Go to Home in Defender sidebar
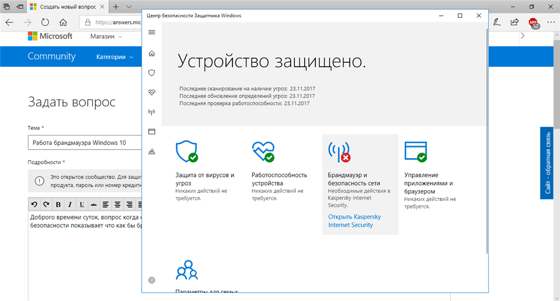The image size is (560, 301). 152,54
